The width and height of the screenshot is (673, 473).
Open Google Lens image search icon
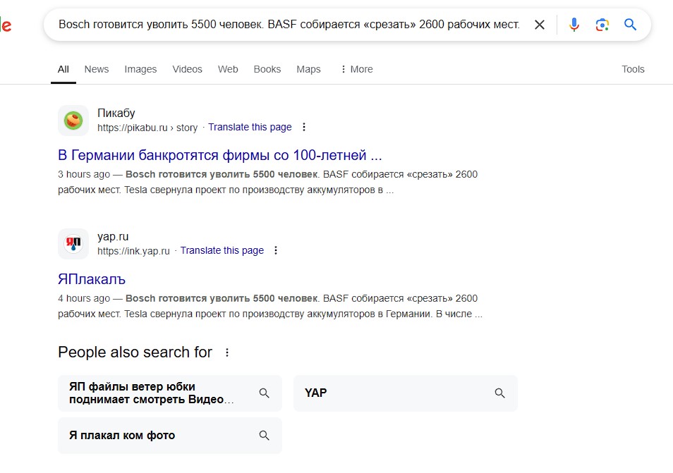pyautogui.click(x=602, y=25)
